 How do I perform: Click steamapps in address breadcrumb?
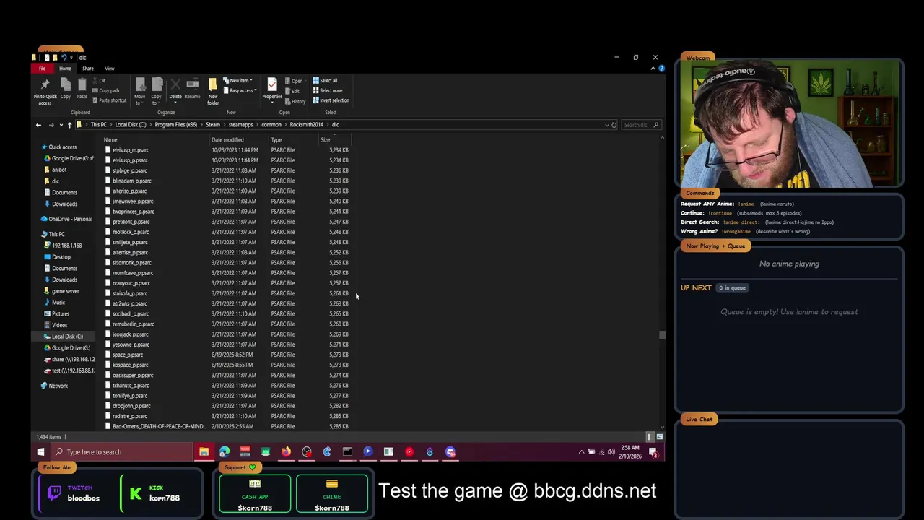(241, 125)
